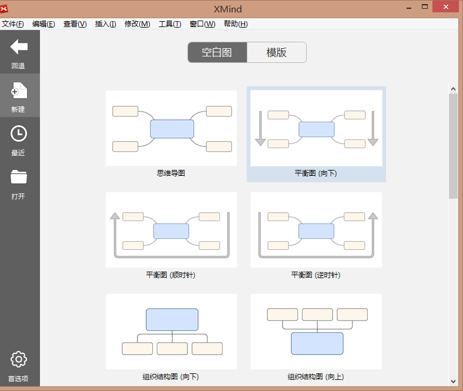
Task: Click the 组织结构图 (向下) label text
Action: (170, 377)
